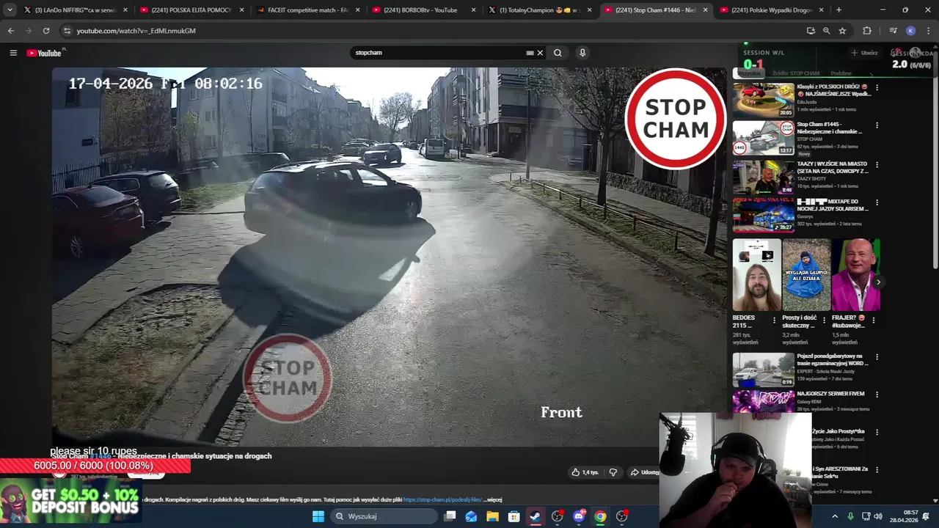Screen dimensions: 939x528
Task: Submit search with the magnifier button
Action: tap(558, 53)
